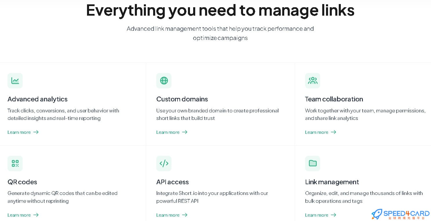Click the QR codes heading
Viewport: 431px width, 221px height.
pos(22,182)
